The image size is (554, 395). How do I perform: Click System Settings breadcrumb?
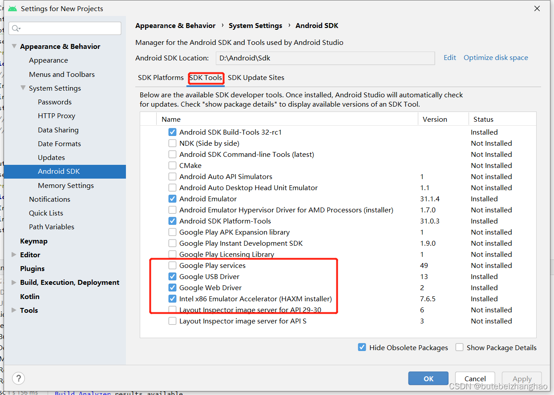click(255, 26)
